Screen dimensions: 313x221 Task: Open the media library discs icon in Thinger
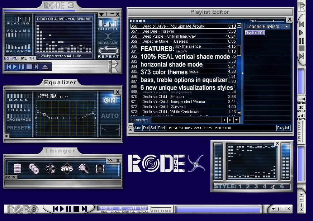(x=34, y=168)
